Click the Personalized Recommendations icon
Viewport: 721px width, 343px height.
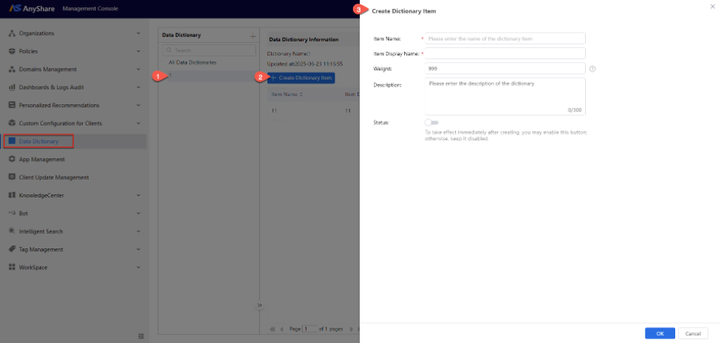coord(13,105)
